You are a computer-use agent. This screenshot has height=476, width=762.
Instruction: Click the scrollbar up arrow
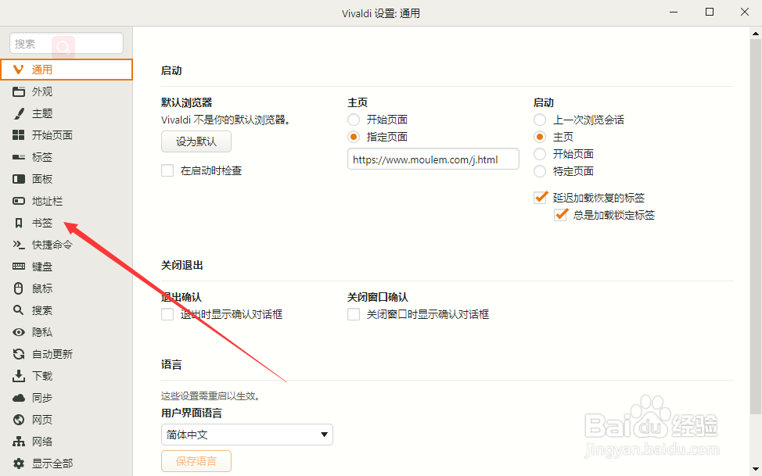755,34
